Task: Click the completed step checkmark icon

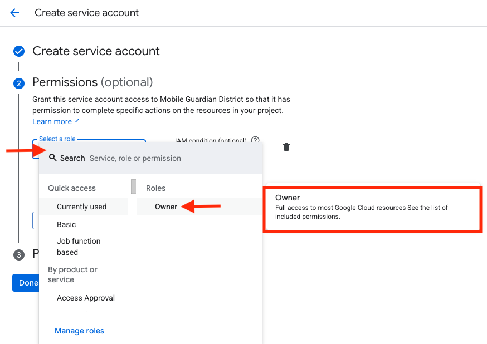Action: (19, 52)
